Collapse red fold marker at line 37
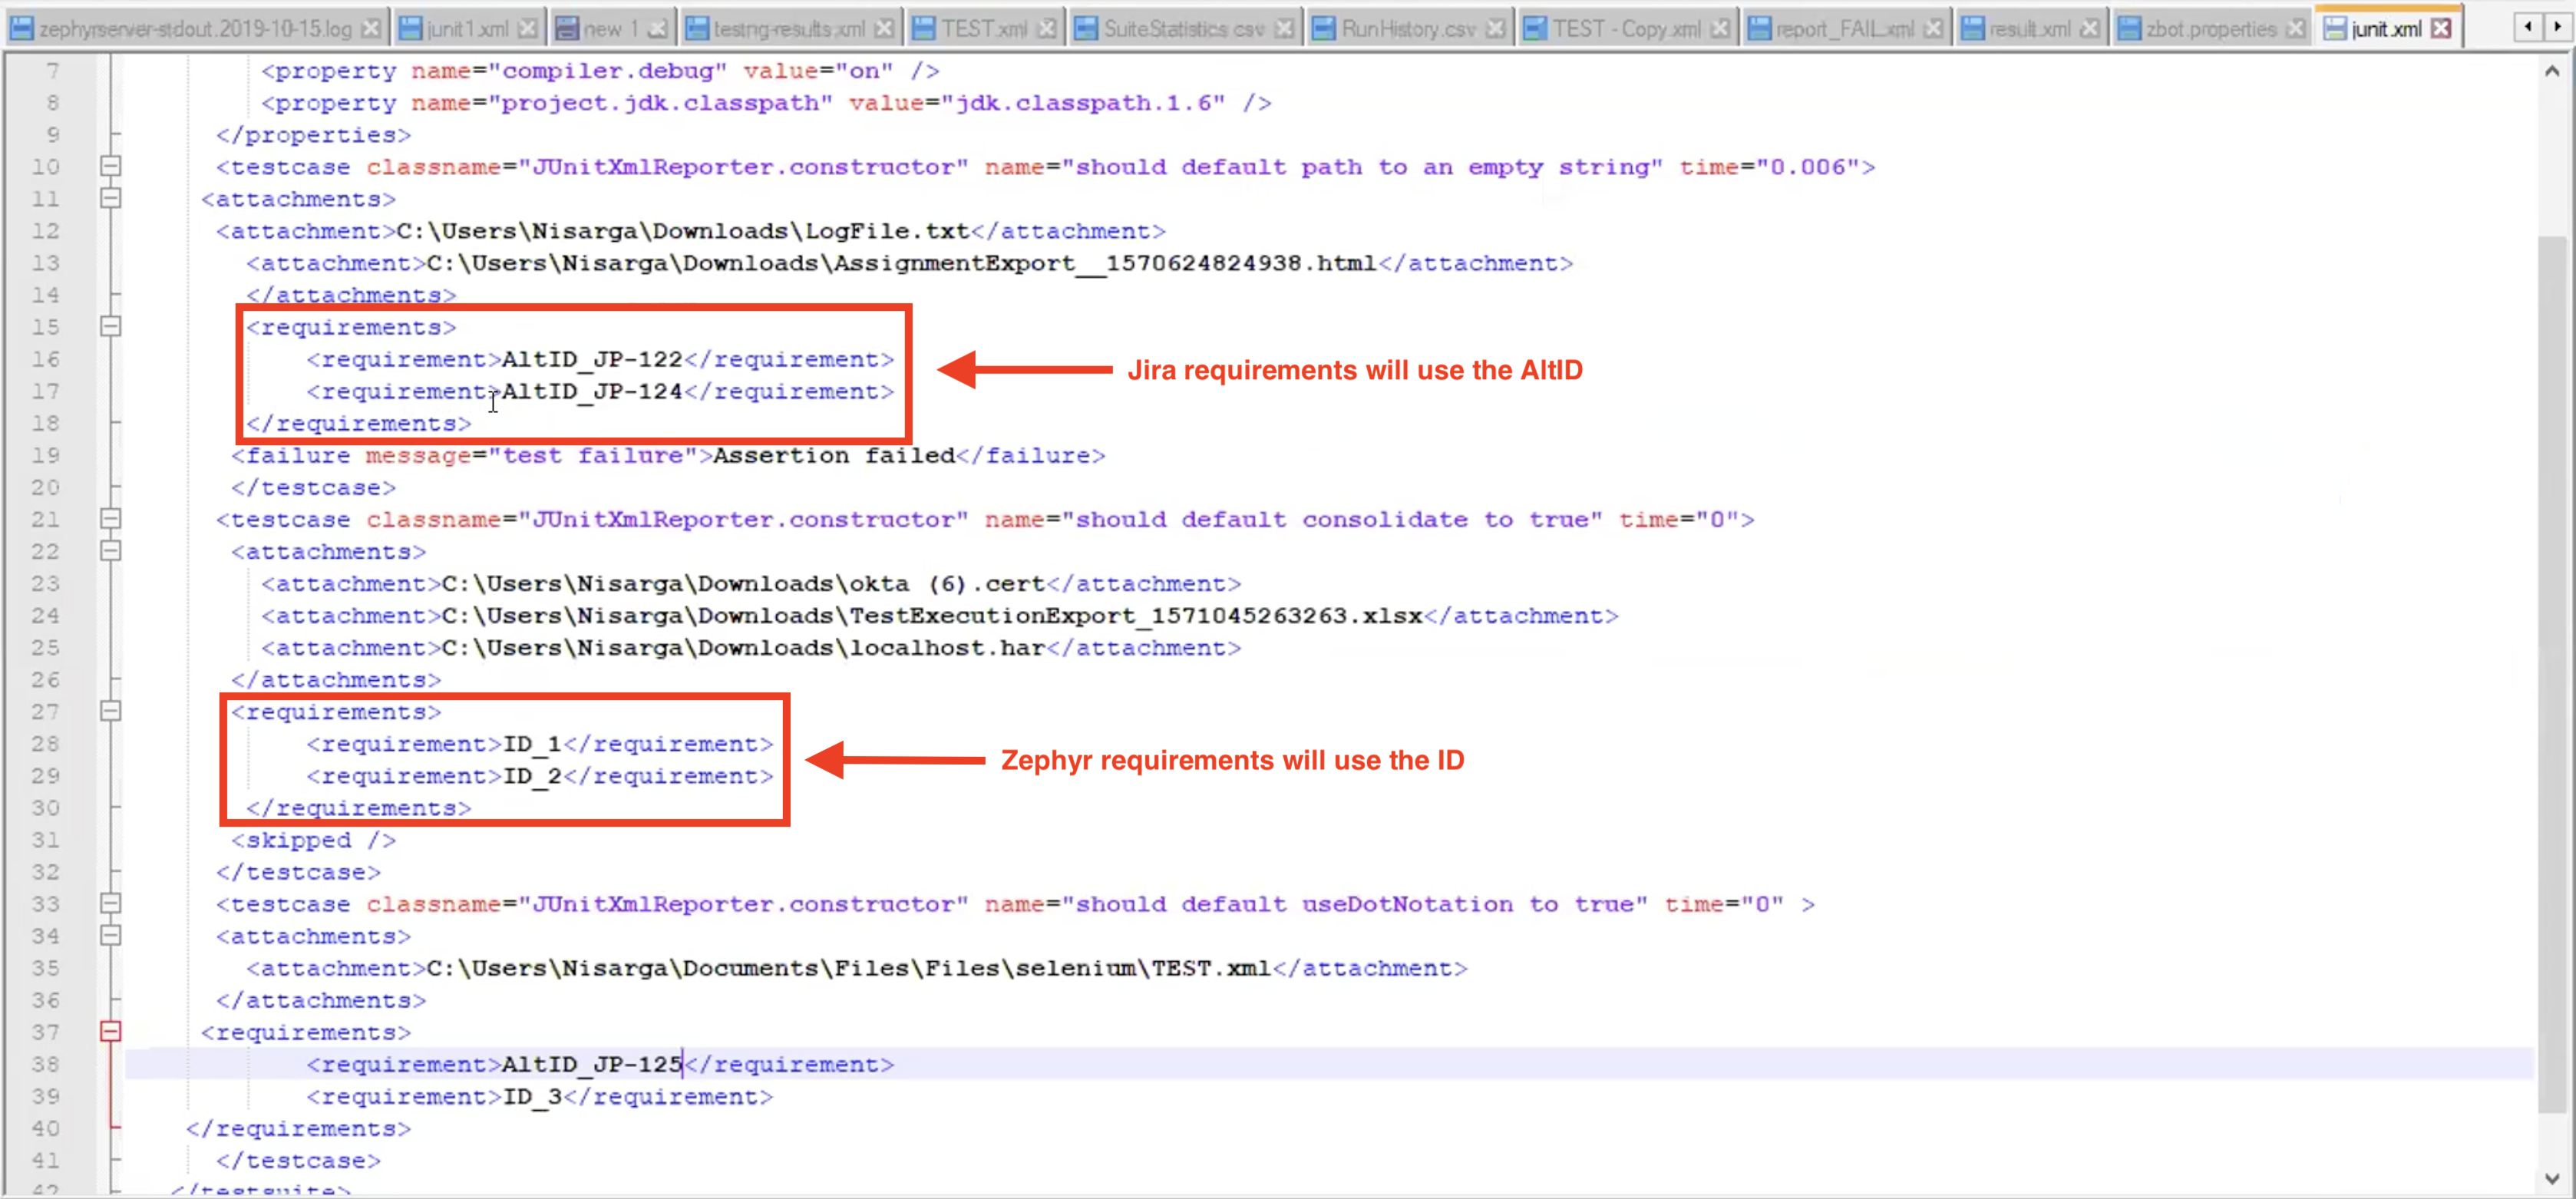This screenshot has height=1199, width=2576. click(111, 1031)
